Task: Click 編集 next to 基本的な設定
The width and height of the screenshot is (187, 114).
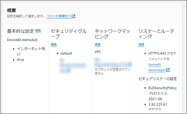Action: (38, 31)
